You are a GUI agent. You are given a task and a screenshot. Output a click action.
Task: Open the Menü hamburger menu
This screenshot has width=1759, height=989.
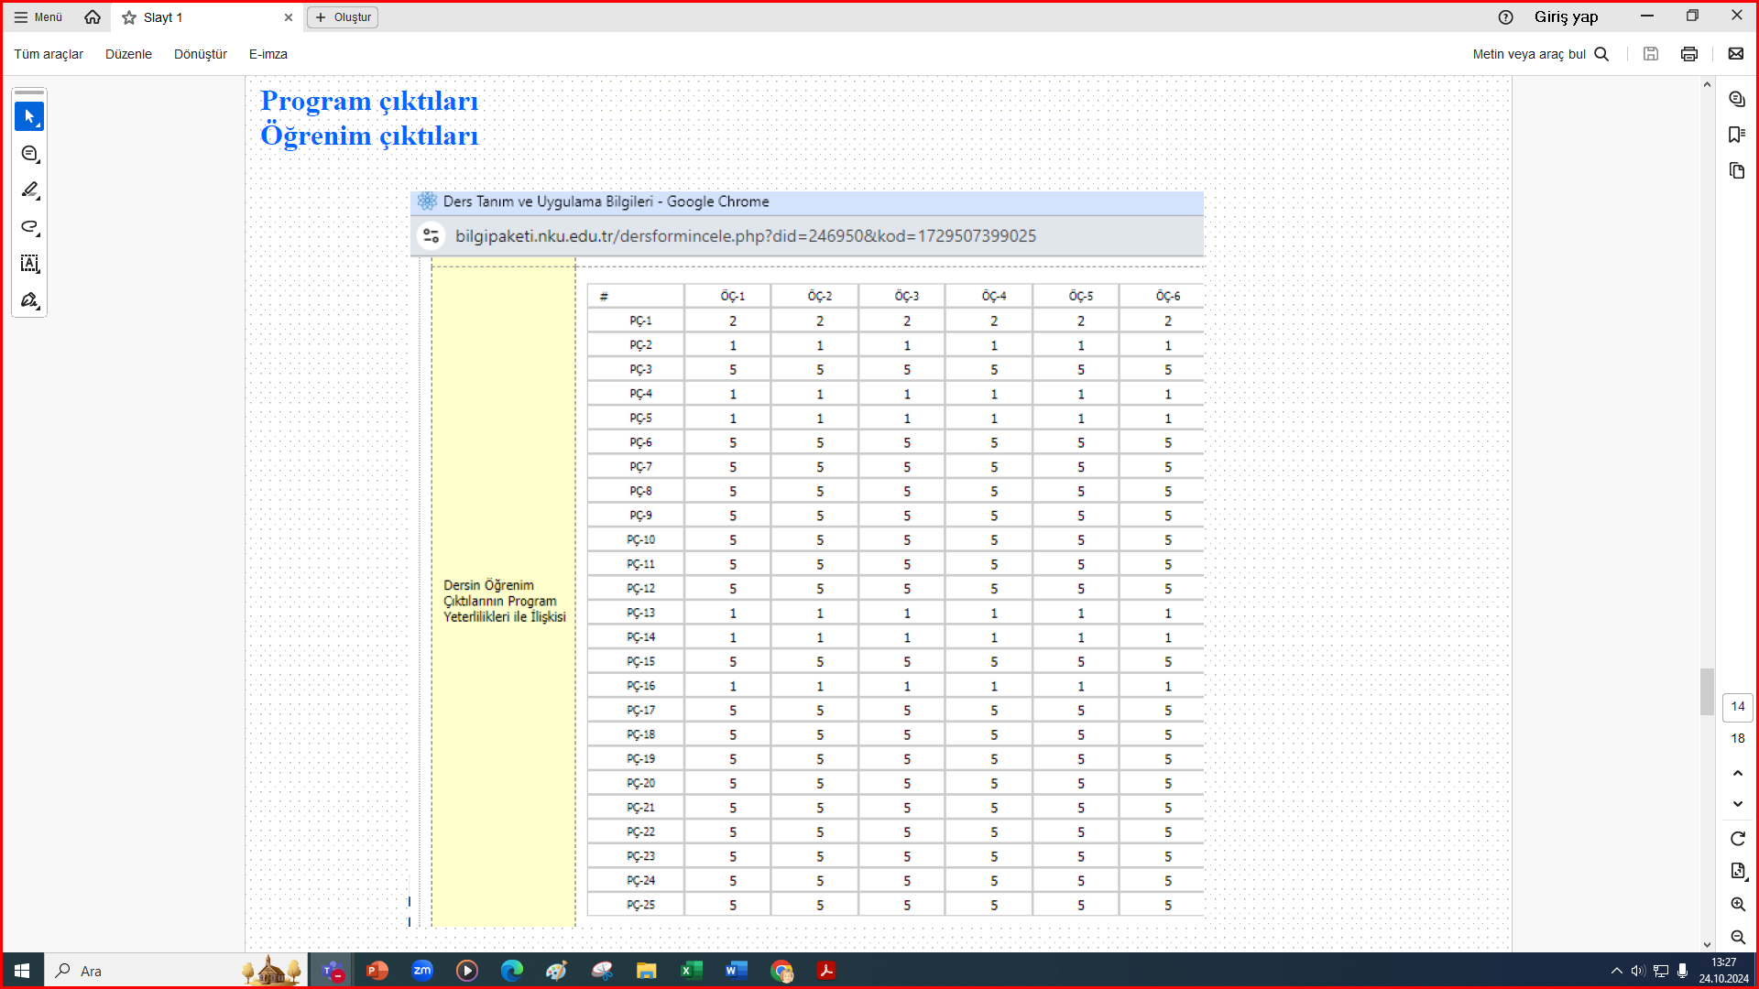click(x=38, y=17)
